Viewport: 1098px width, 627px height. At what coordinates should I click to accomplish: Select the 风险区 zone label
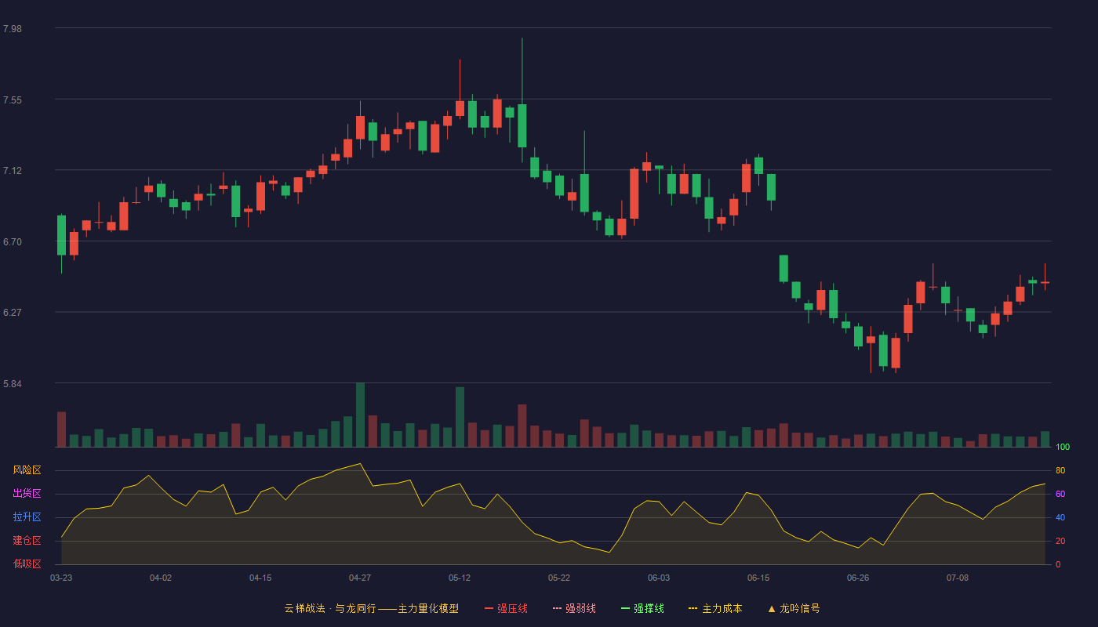point(27,470)
